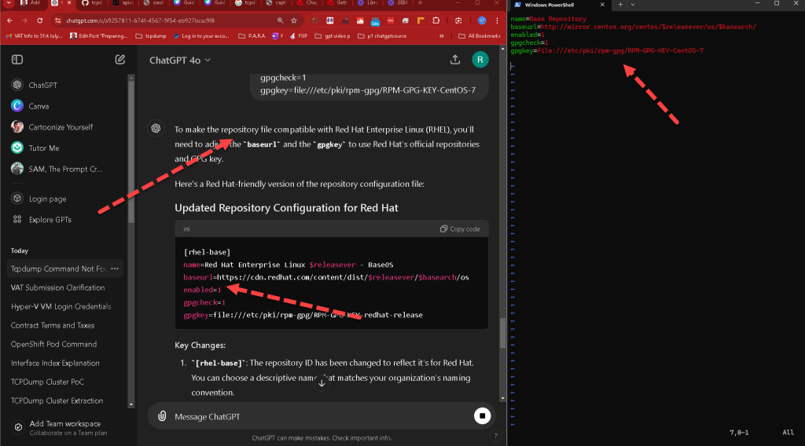Jump to bottom of conversation arrow

tap(322, 383)
